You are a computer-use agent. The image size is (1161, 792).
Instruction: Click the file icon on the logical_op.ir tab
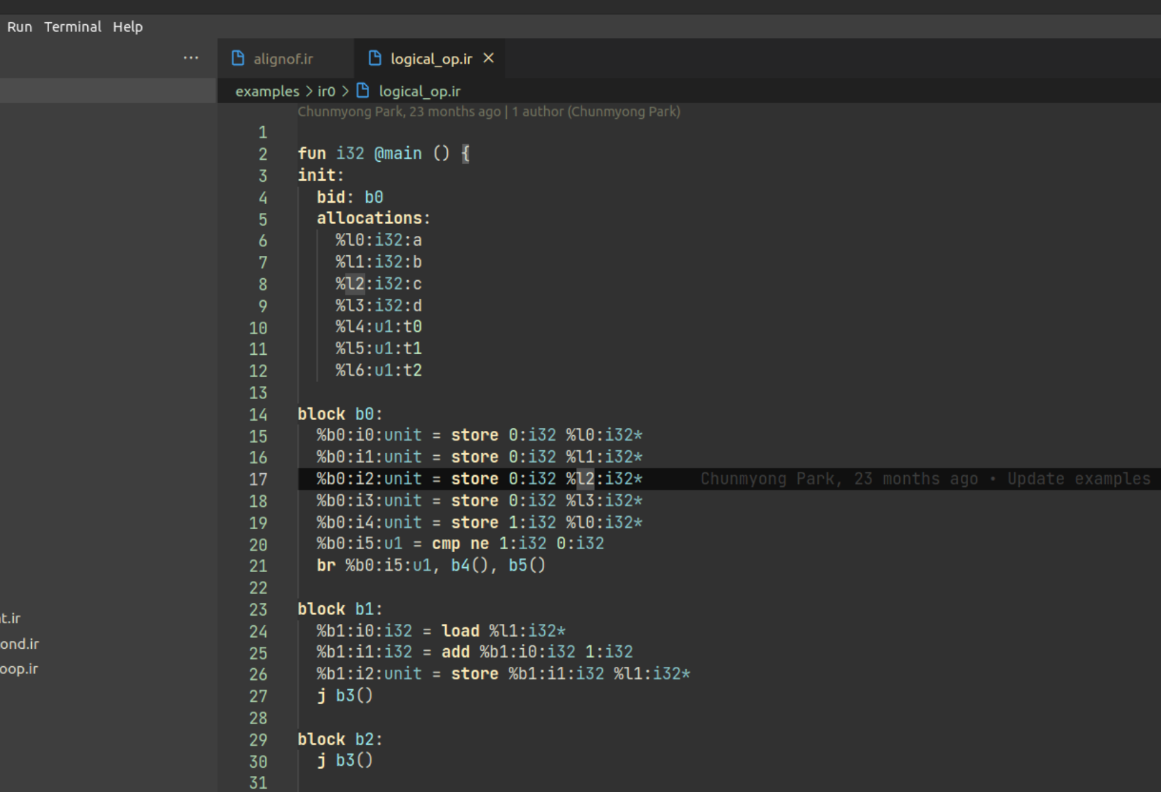point(375,59)
